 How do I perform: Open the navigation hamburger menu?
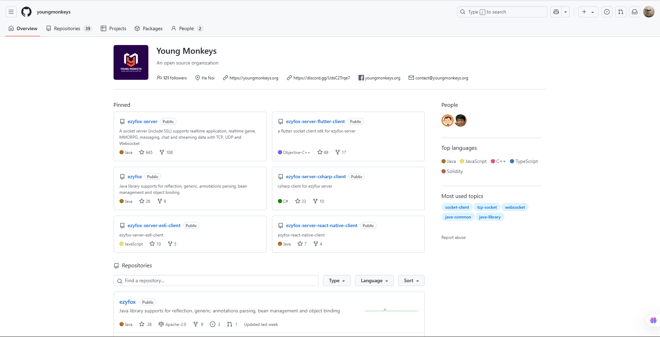tap(11, 11)
